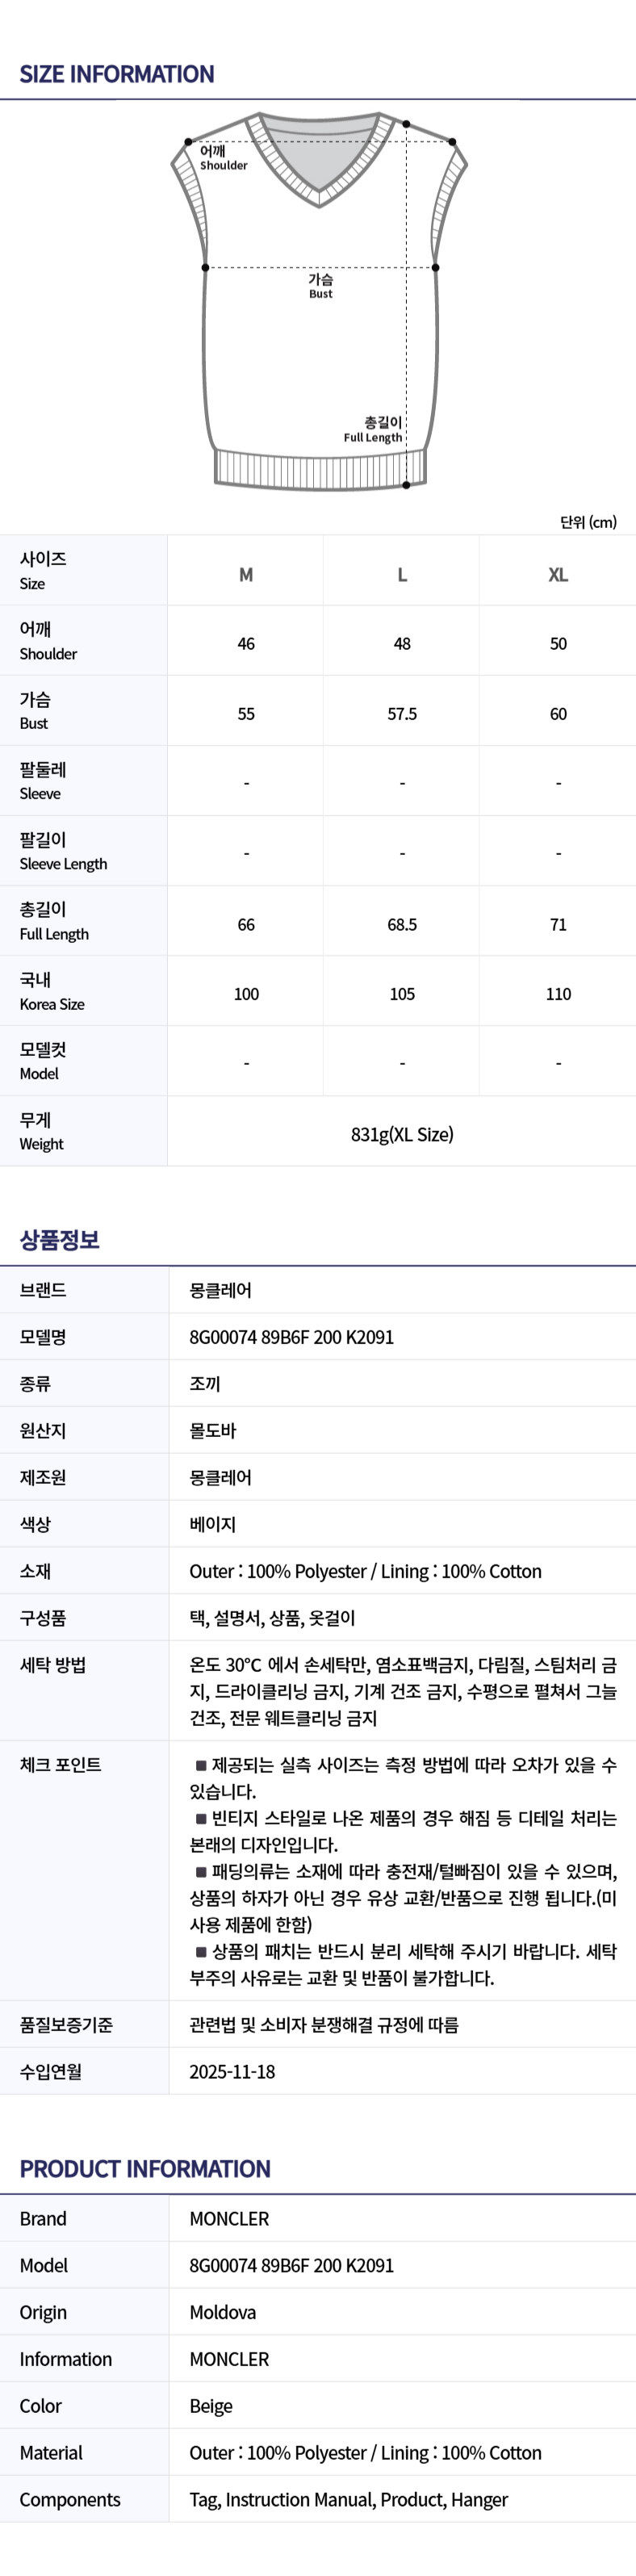Screen dimensions: 636x2576
Task: Click the M size column header
Action: (246, 575)
